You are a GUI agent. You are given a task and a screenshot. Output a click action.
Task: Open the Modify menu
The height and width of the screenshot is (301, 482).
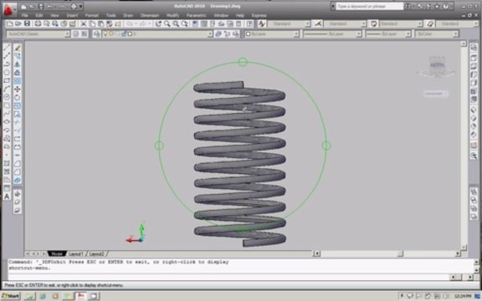click(172, 15)
